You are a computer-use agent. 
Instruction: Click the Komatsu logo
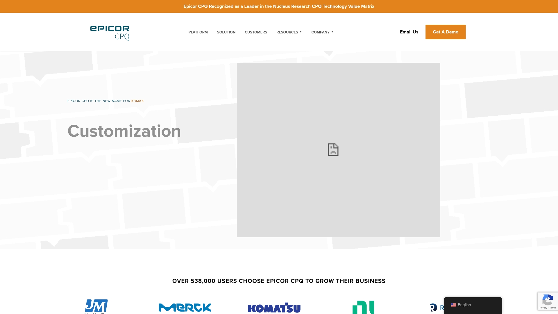pos(274,308)
